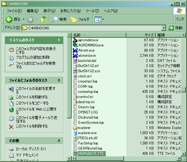This screenshot has height=162, width=187.
Task: Open the 表示(V) menu
Action: coord(49,11)
